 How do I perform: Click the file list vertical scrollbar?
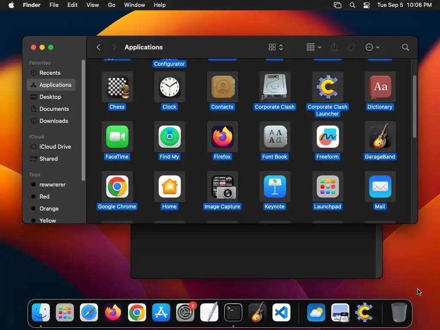[x=415, y=107]
